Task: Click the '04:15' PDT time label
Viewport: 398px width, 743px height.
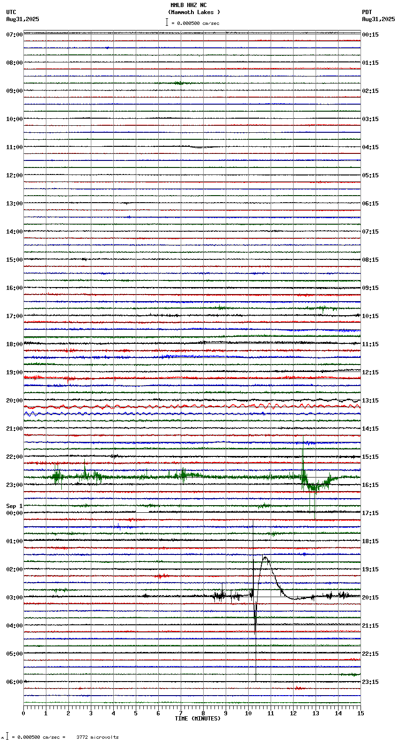Action: coord(370,147)
